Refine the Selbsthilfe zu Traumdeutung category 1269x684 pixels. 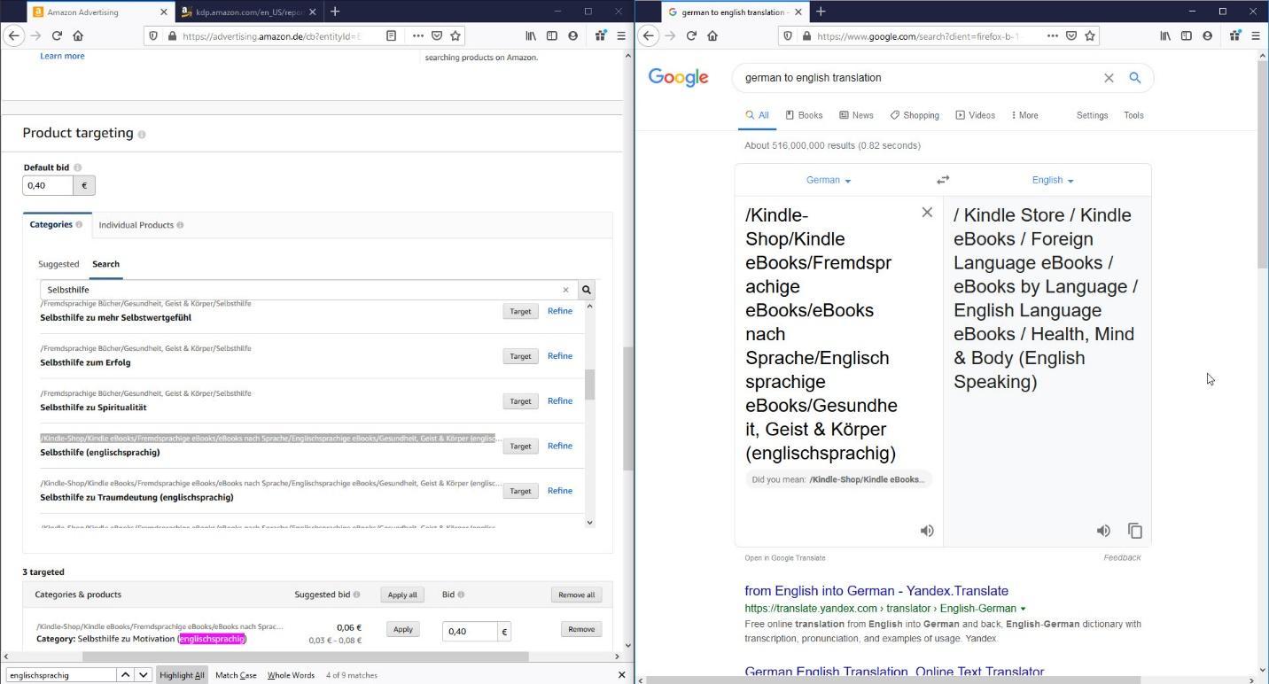coord(559,491)
